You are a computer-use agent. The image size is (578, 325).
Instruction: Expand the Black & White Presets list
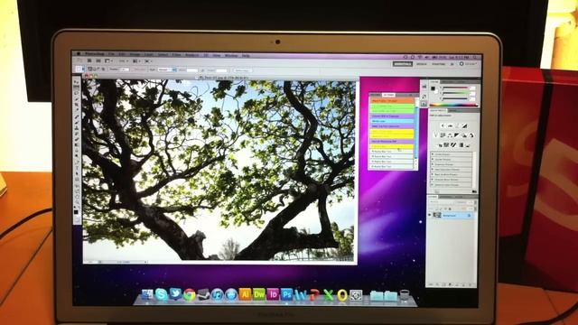[433, 174]
